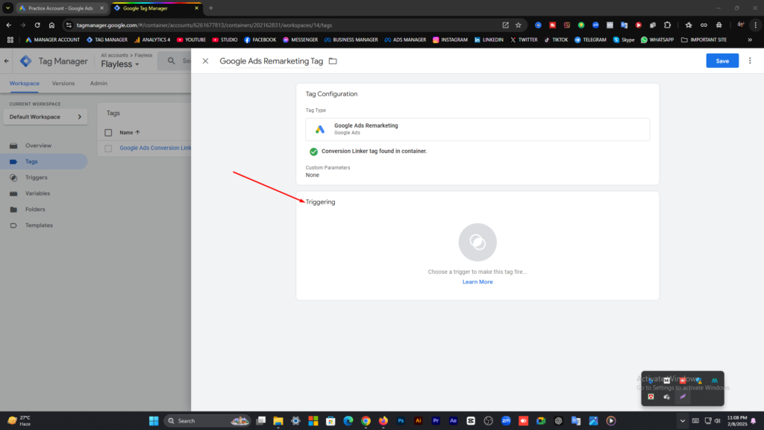The height and width of the screenshot is (430, 764).
Task: Switch to the Admin tab
Action: point(98,84)
